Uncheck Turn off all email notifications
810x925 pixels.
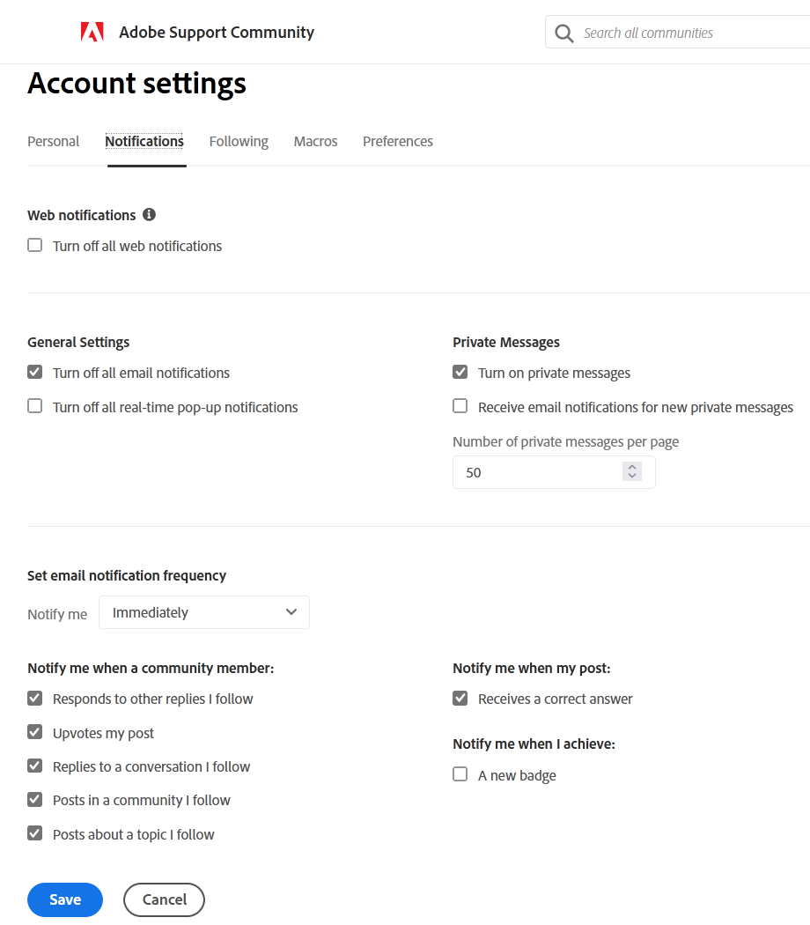click(35, 373)
